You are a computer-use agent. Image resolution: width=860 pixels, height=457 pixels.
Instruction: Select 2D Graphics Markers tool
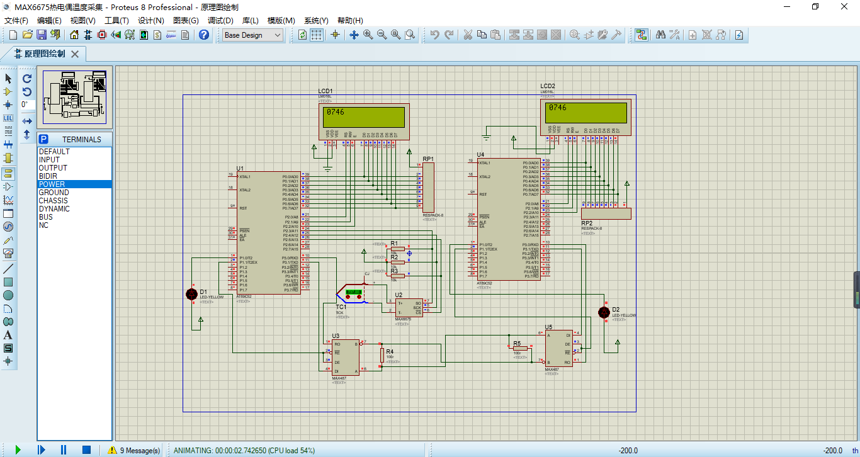click(x=8, y=361)
